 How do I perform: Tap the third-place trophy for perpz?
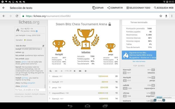pyautogui.click(x=110, y=48)
